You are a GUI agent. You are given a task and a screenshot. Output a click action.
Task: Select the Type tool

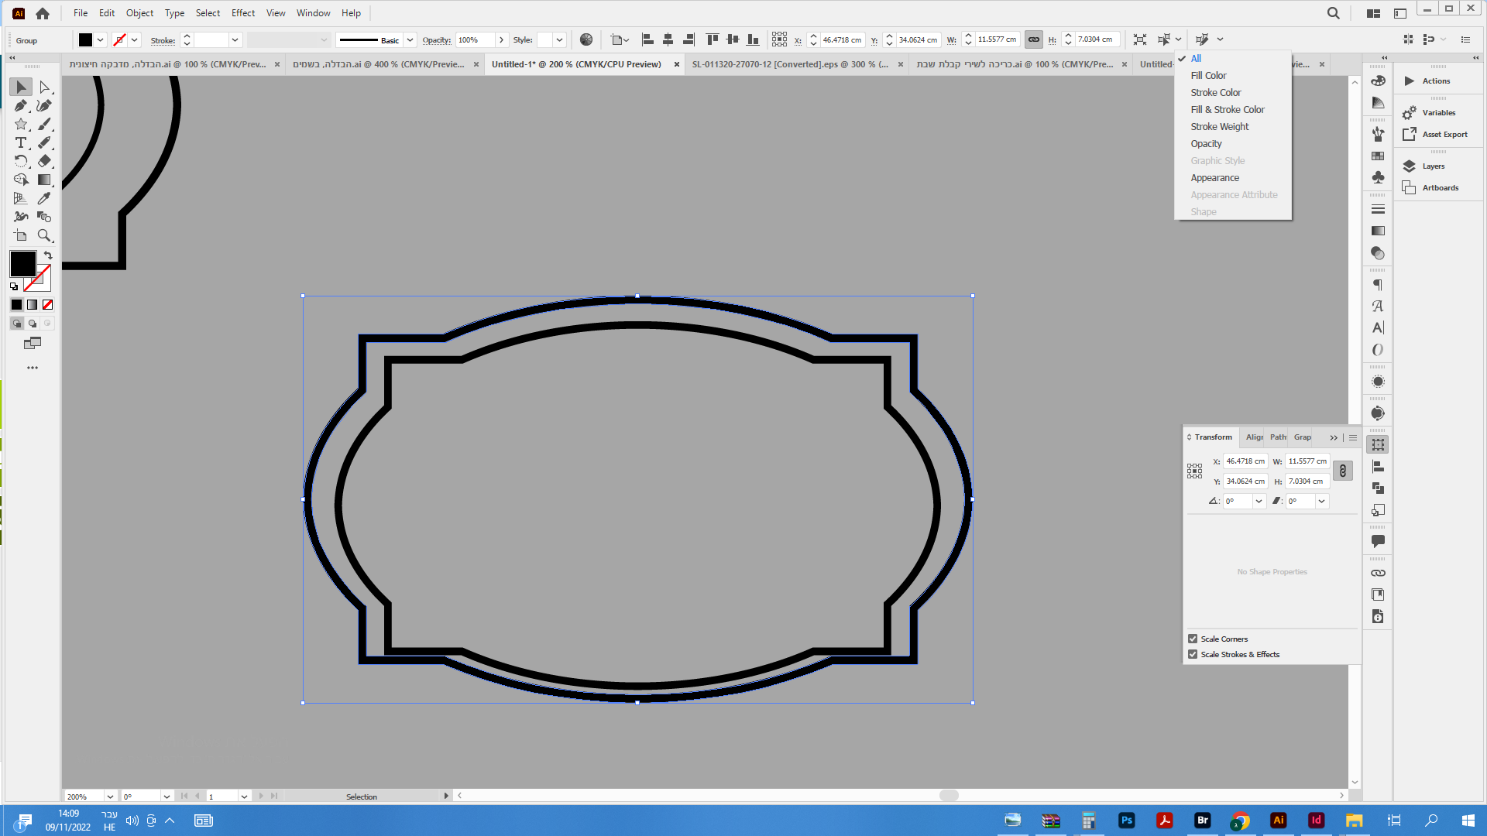click(21, 142)
